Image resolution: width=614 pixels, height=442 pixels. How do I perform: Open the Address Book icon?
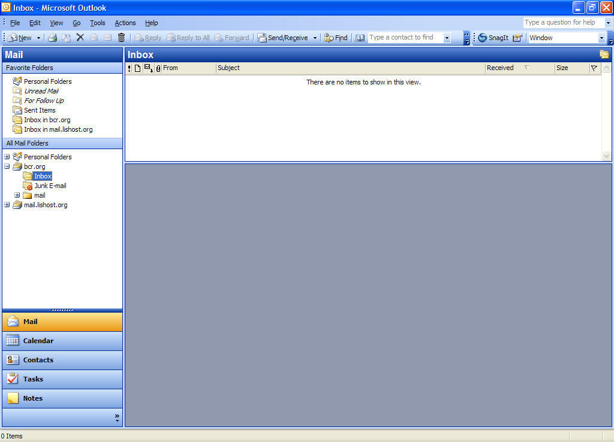tap(360, 38)
